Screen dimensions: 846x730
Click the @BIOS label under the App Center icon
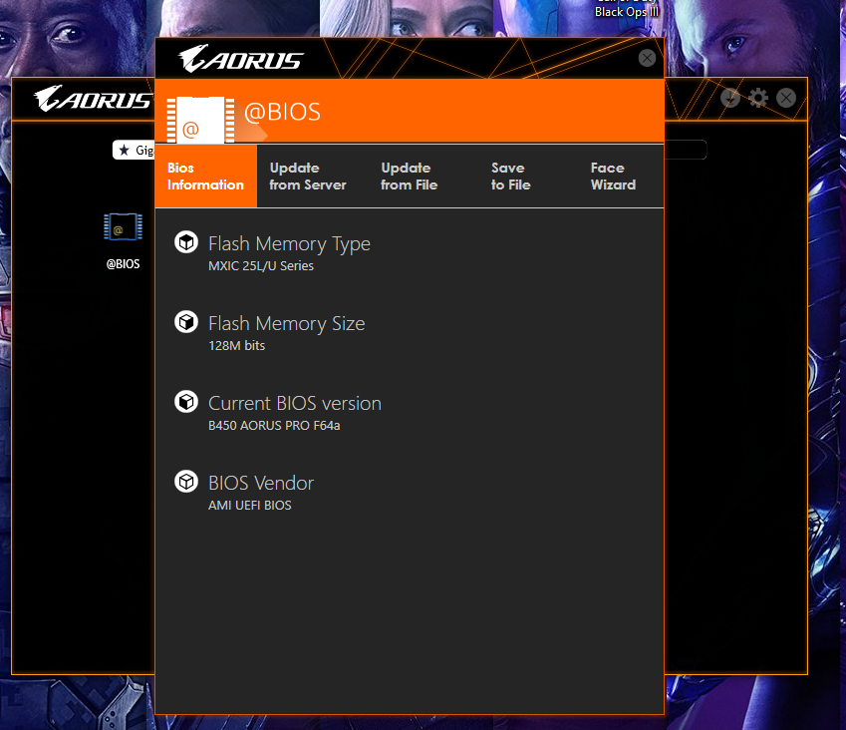coord(123,264)
